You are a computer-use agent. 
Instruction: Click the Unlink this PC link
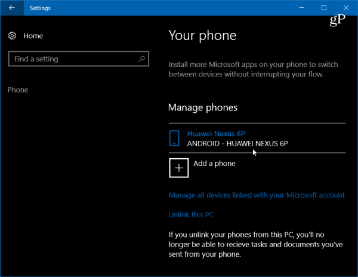tap(191, 215)
